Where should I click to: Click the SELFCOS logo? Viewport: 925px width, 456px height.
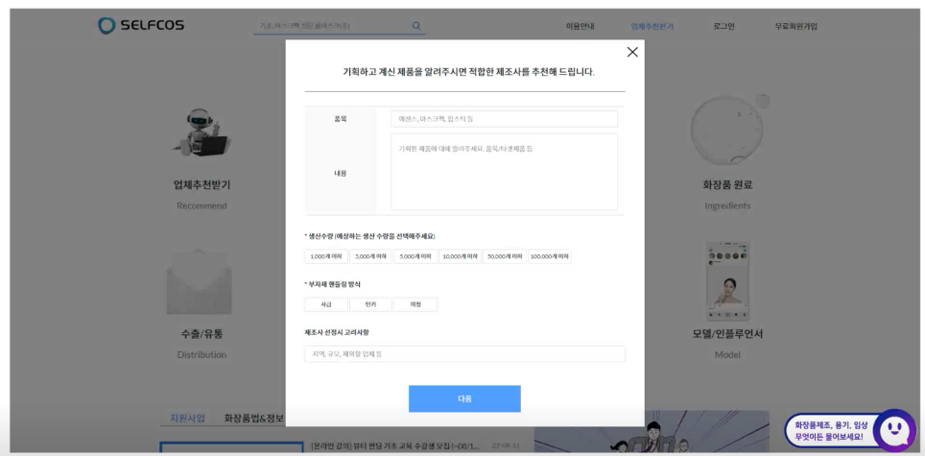(142, 26)
